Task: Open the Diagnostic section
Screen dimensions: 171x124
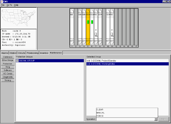Action: [x=8, y=77]
